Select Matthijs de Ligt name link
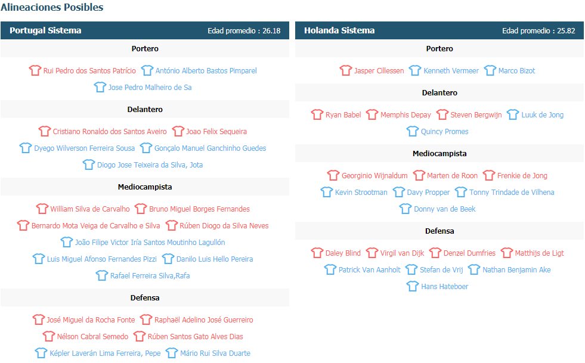585x363 pixels. (539, 253)
